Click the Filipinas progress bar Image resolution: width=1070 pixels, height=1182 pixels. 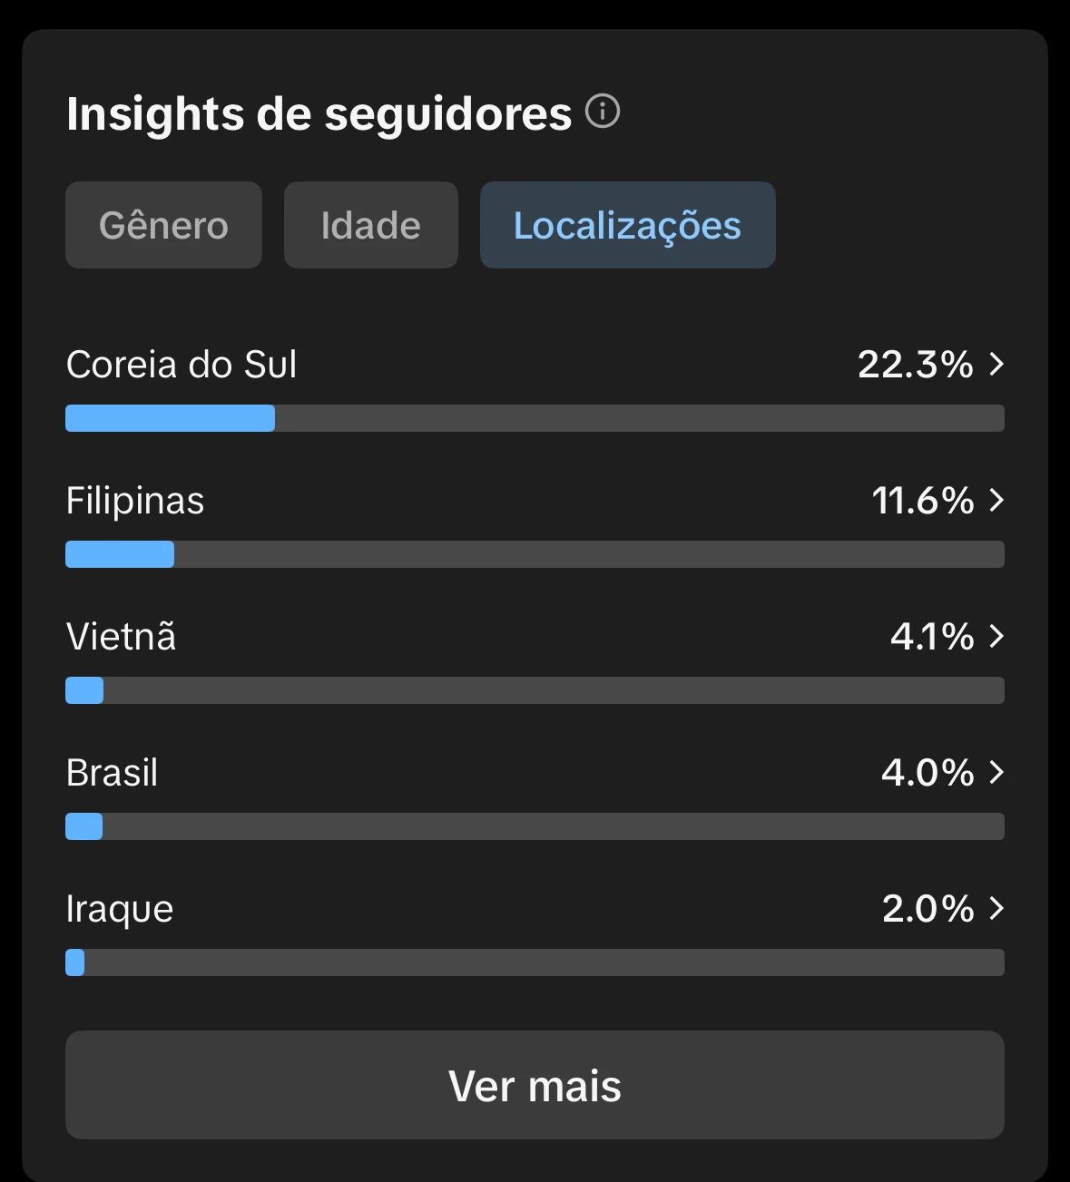pos(535,554)
